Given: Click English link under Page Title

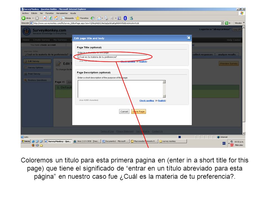Looking at the screenshot, I should tap(143, 61).
